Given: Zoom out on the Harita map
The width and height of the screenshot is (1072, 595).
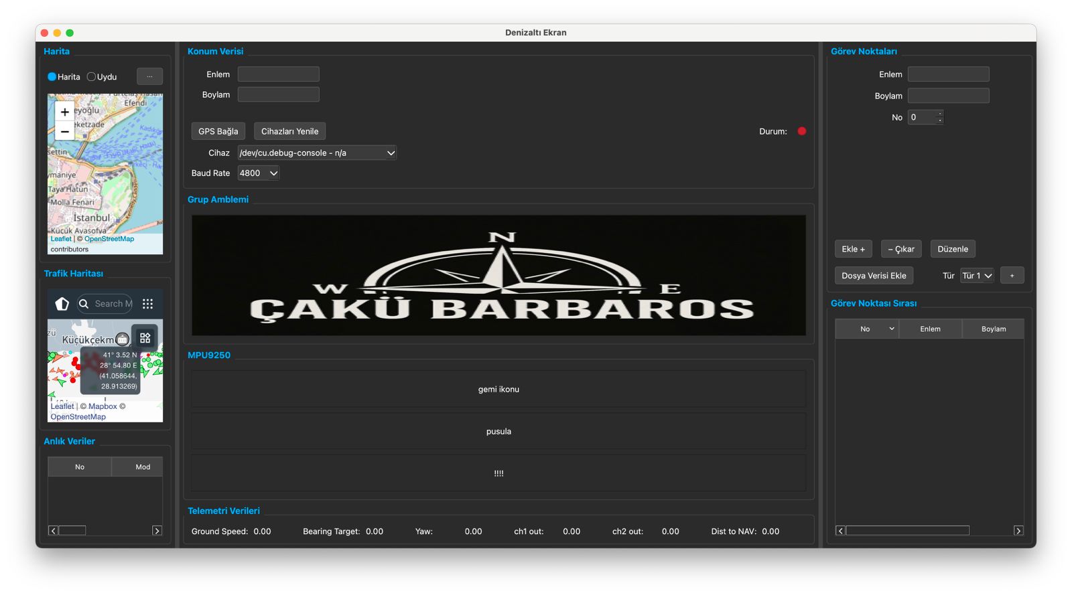Looking at the screenshot, I should [65, 132].
